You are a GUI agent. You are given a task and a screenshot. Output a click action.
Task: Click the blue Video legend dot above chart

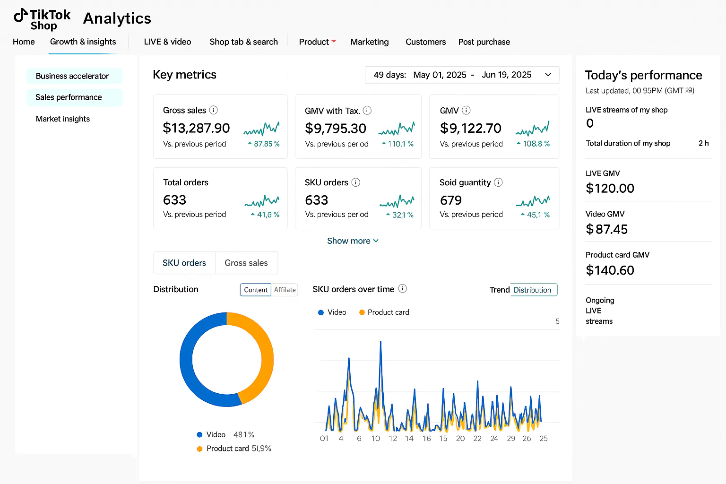click(321, 312)
